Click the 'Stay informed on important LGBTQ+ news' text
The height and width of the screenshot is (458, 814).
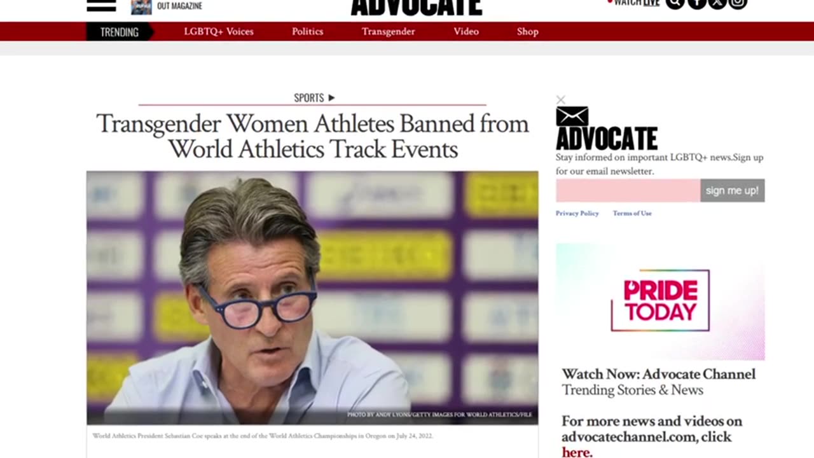[x=659, y=164]
